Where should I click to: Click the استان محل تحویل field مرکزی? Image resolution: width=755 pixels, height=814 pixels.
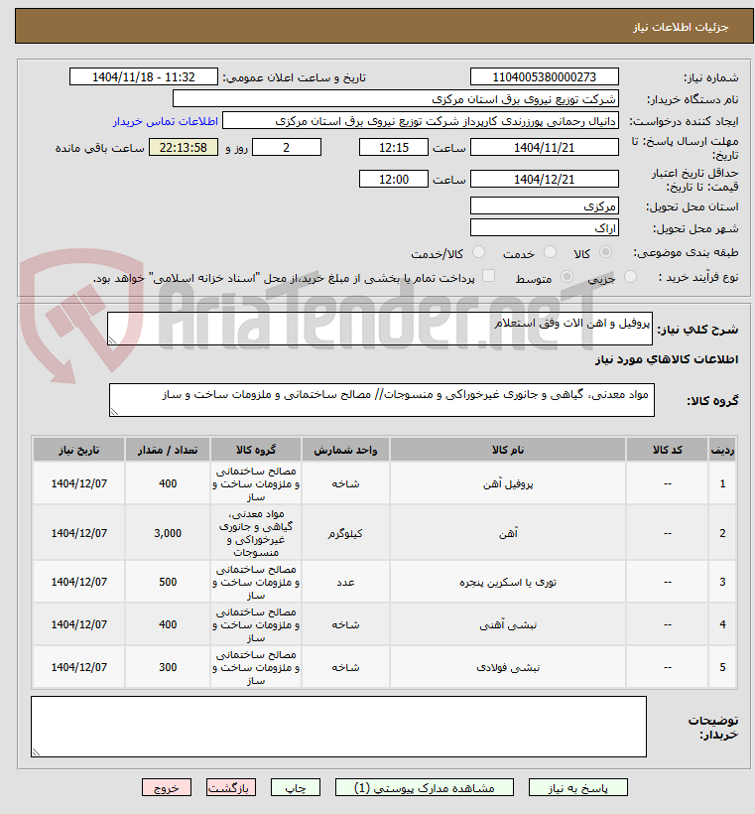(x=545, y=205)
